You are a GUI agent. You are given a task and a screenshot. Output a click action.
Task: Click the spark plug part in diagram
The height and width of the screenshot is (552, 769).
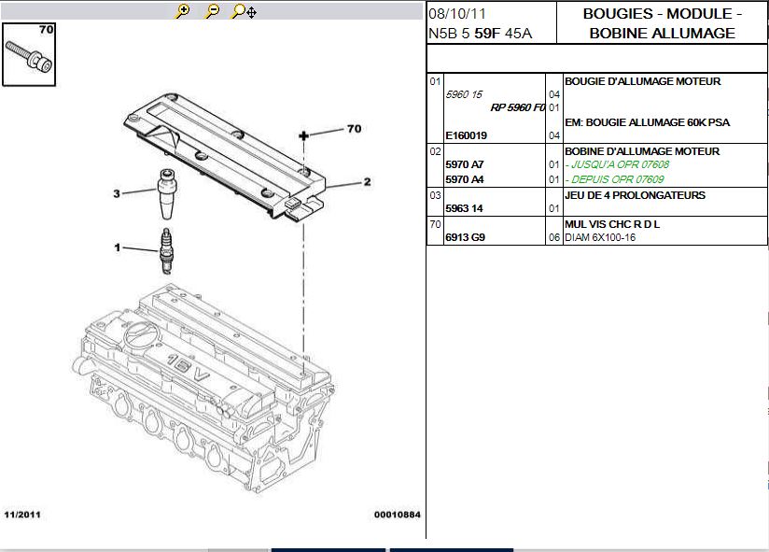click(x=166, y=249)
